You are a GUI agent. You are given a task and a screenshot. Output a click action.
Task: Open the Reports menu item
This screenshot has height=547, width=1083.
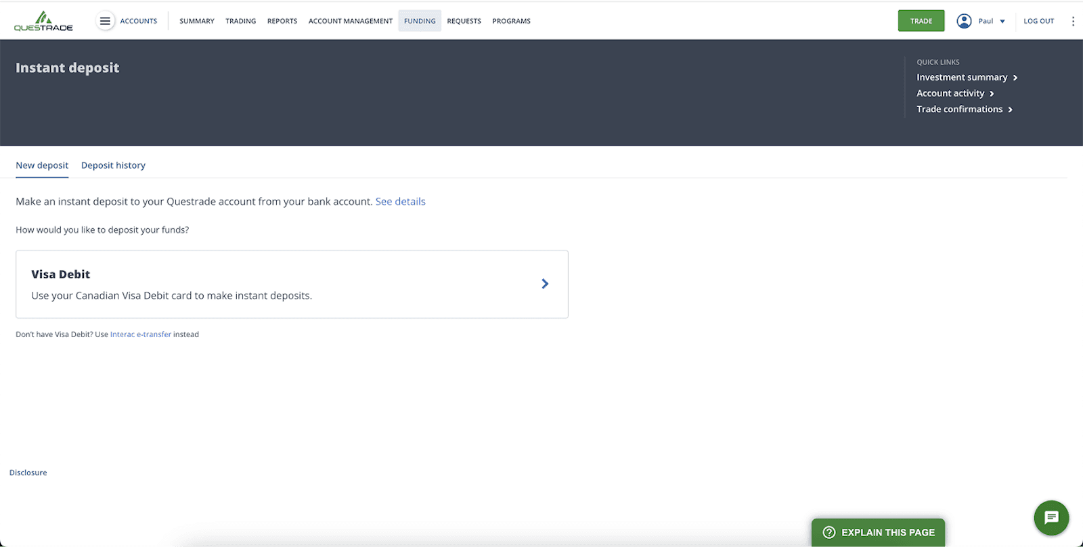pos(282,21)
